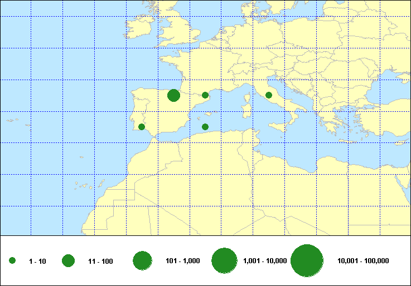Click the '1,001 - 10,000' legend label

(x=265, y=261)
